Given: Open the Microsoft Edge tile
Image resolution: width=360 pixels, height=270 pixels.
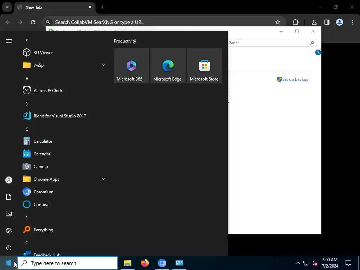Looking at the screenshot, I should click(168, 66).
